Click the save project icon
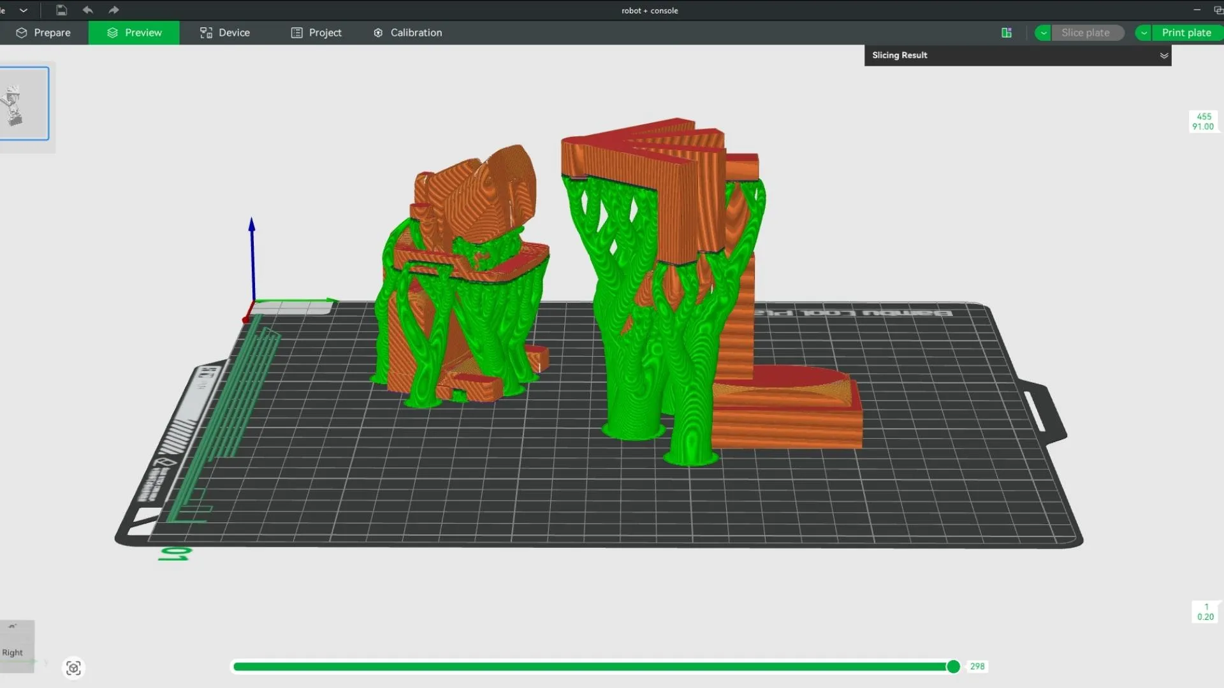1224x688 pixels. click(x=61, y=10)
